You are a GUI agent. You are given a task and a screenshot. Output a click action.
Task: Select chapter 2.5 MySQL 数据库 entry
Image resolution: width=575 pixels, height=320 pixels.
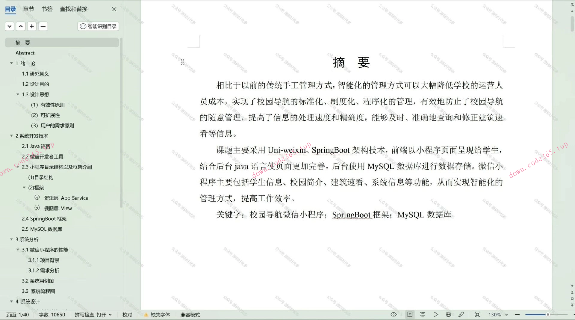pyautogui.click(x=42, y=229)
